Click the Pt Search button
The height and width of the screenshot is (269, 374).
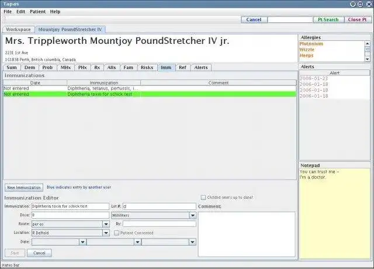328,20
